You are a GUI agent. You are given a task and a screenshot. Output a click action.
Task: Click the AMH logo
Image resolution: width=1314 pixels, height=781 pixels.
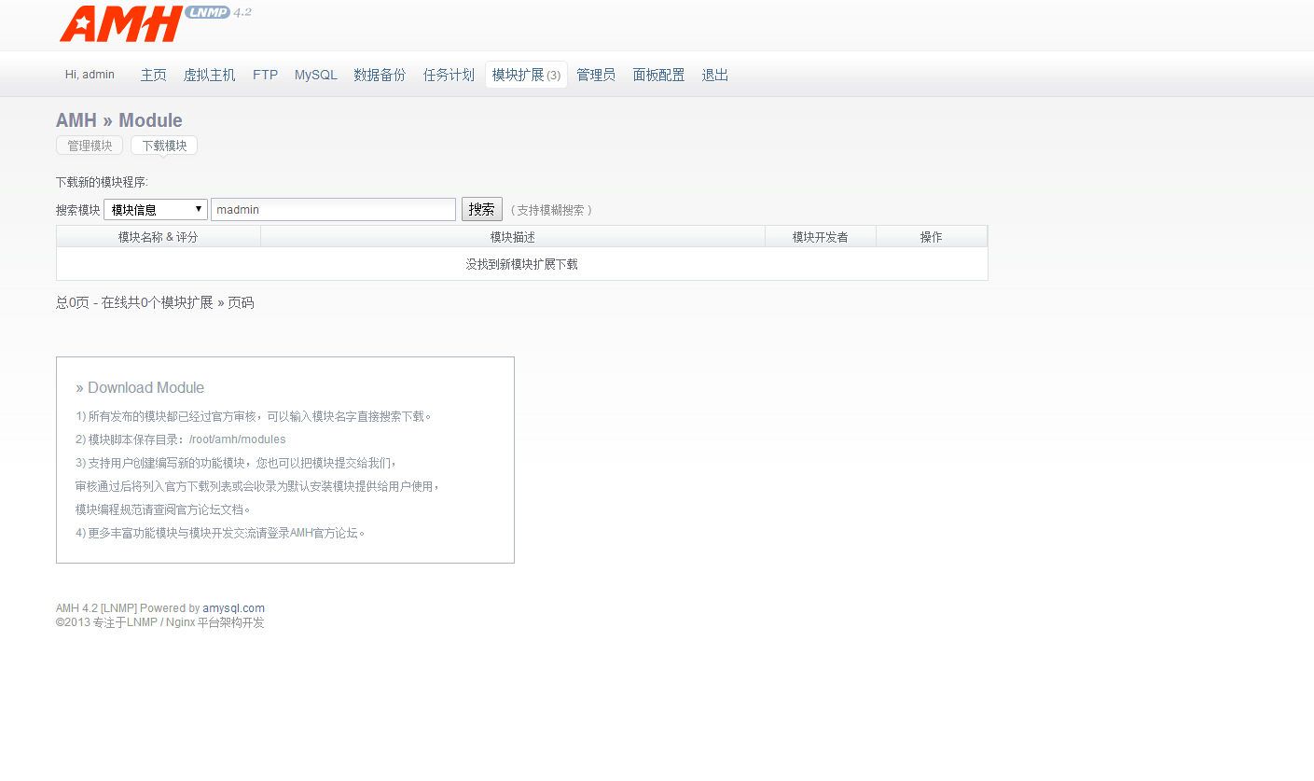(x=121, y=24)
